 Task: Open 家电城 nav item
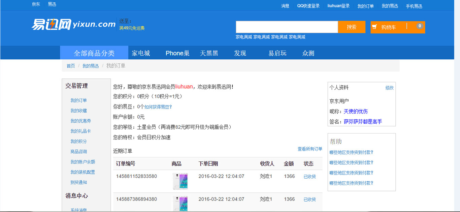coord(141,53)
